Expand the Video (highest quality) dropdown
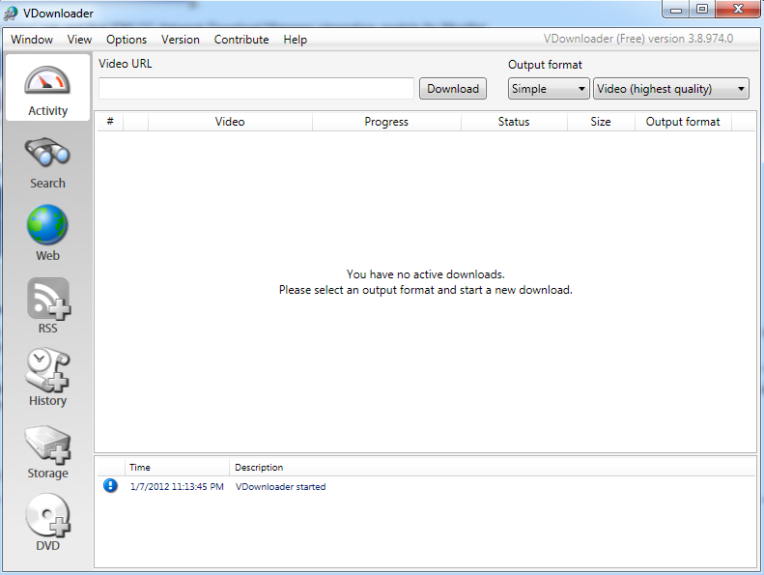 [x=671, y=89]
